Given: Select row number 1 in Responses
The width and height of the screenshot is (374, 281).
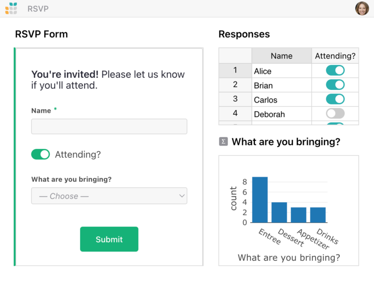Looking at the screenshot, I should (235, 71).
